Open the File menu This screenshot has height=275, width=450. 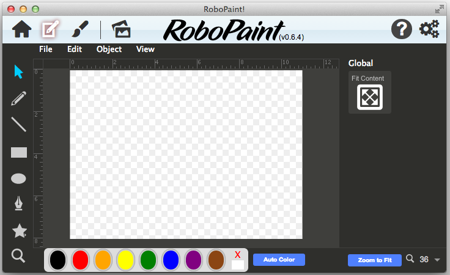click(x=46, y=50)
